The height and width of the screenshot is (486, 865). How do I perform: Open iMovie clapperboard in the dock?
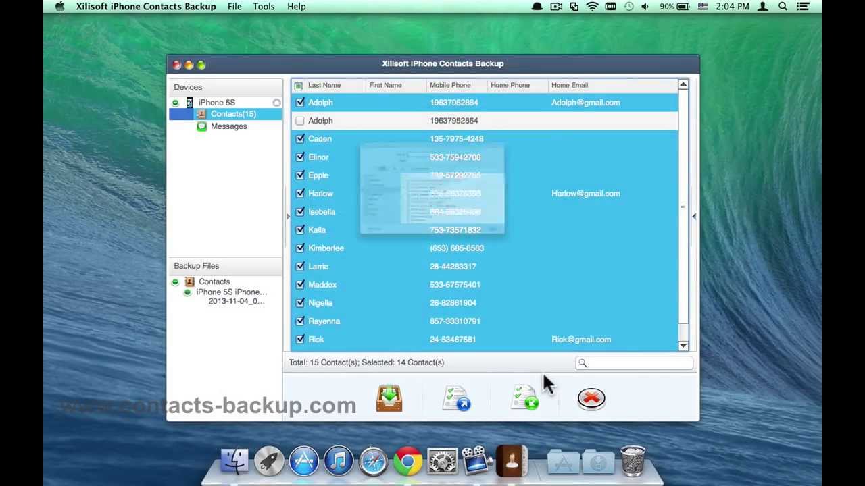[477, 462]
